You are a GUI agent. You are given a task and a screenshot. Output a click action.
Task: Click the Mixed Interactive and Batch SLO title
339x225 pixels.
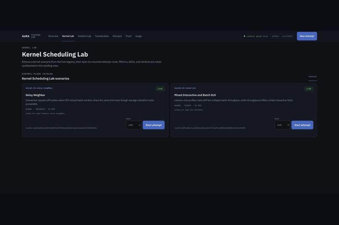click(195, 95)
